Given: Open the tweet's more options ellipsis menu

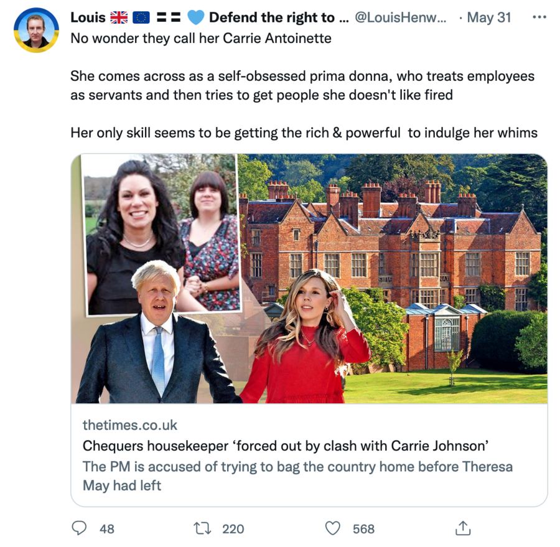Looking at the screenshot, I should coord(539,17).
